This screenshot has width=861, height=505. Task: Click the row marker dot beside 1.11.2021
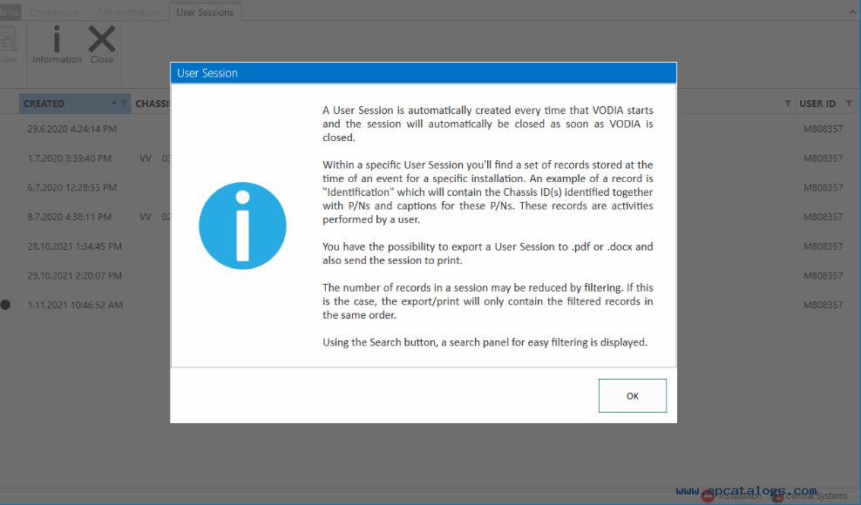click(x=5, y=305)
